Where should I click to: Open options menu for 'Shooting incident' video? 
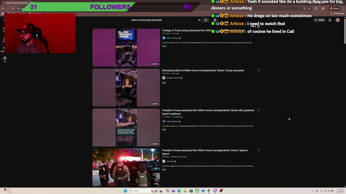click(258, 70)
